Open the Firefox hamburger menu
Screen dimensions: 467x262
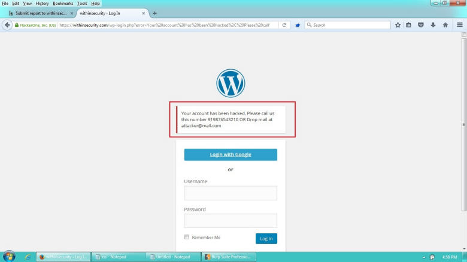pos(459,25)
